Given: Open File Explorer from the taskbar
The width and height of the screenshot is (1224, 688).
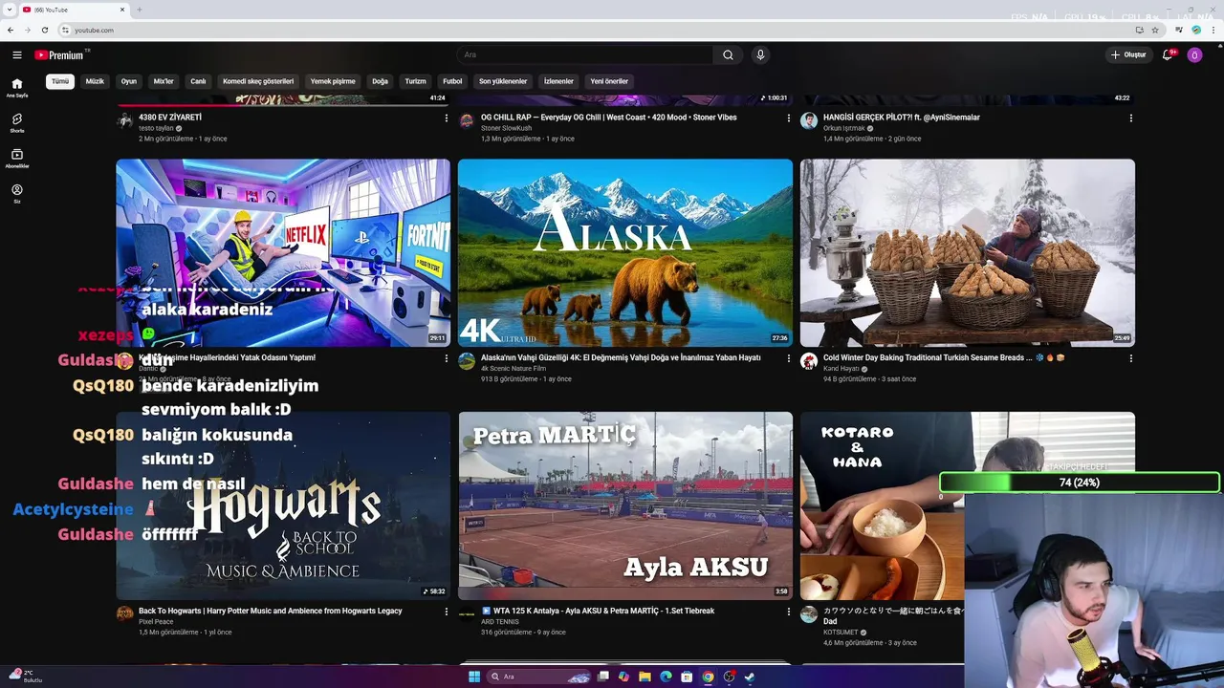Looking at the screenshot, I should pos(645,677).
